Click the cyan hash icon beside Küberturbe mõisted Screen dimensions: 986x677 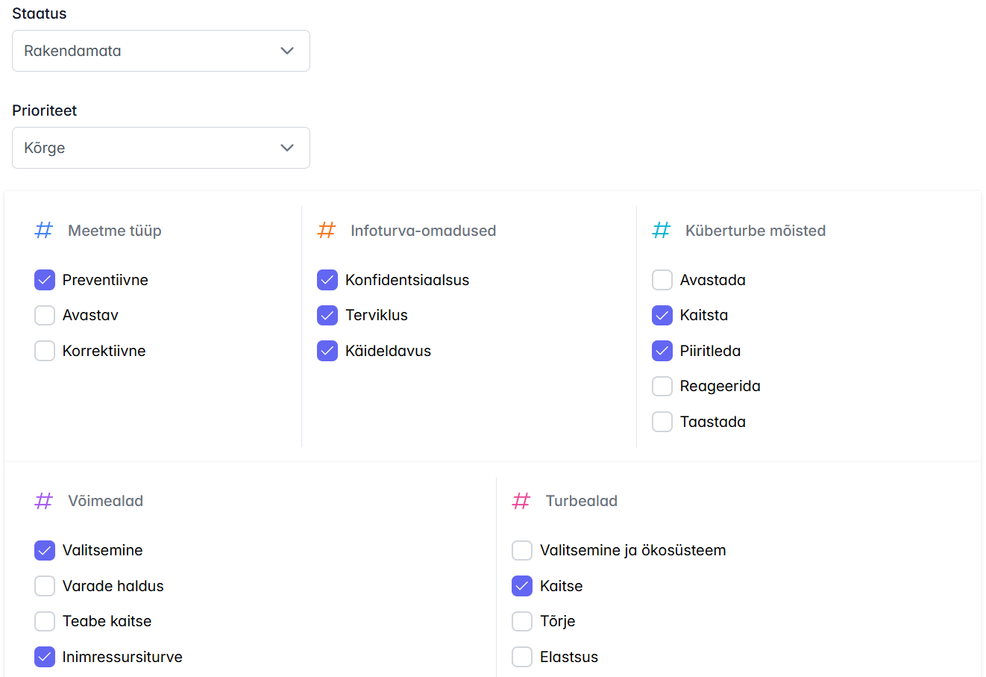(x=662, y=231)
